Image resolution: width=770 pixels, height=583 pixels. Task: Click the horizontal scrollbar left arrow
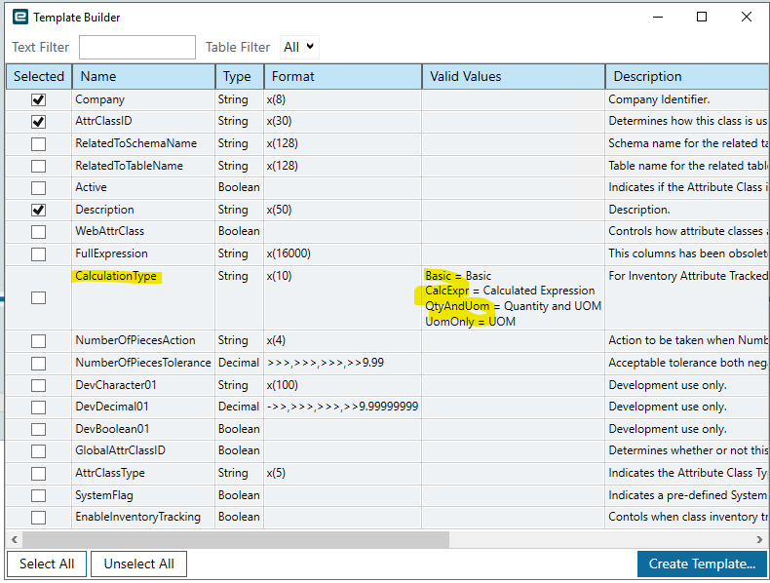pyautogui.click(x=15, y=539)
